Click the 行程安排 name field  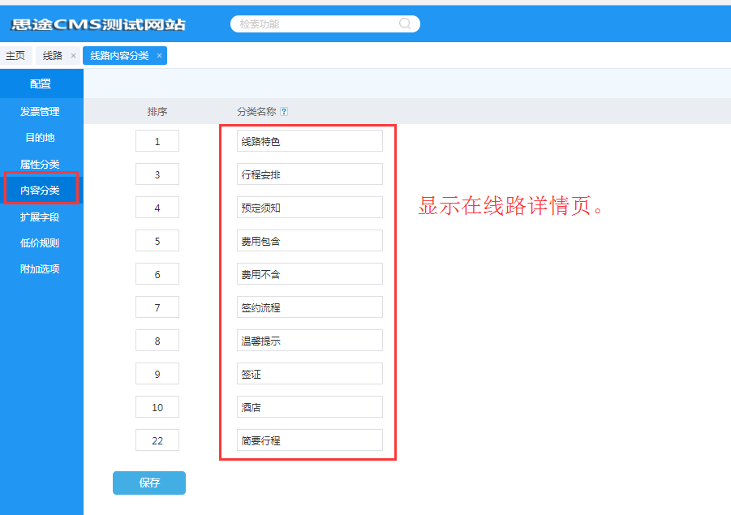click(x=309, y=174)
